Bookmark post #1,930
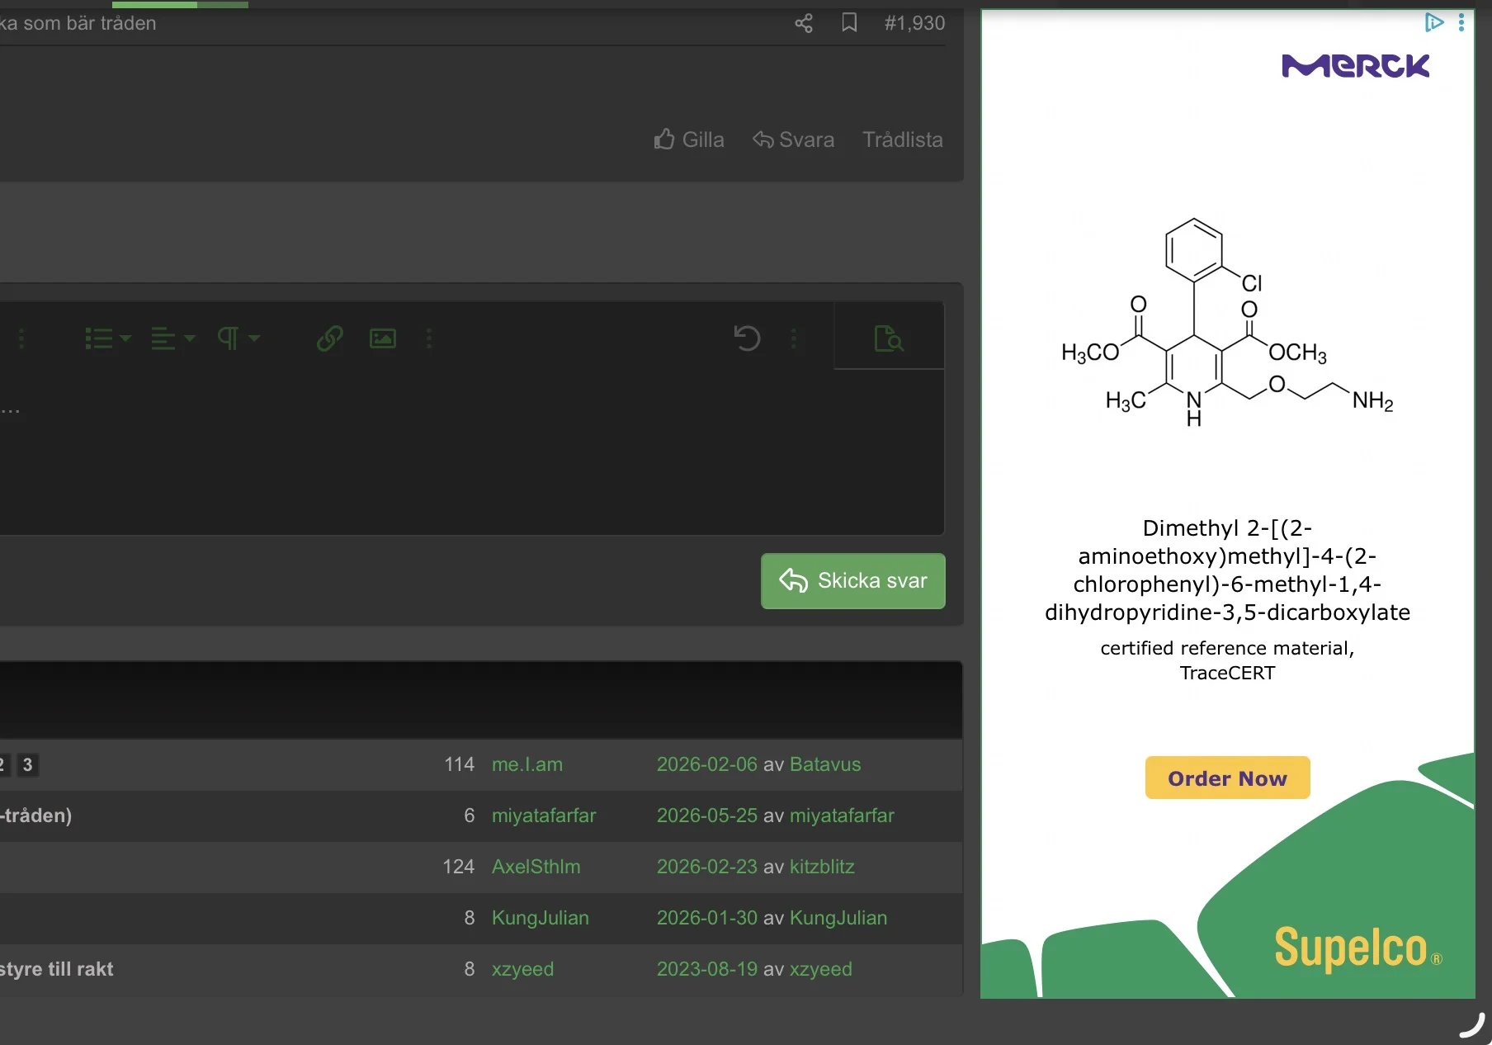 point(849,23)
